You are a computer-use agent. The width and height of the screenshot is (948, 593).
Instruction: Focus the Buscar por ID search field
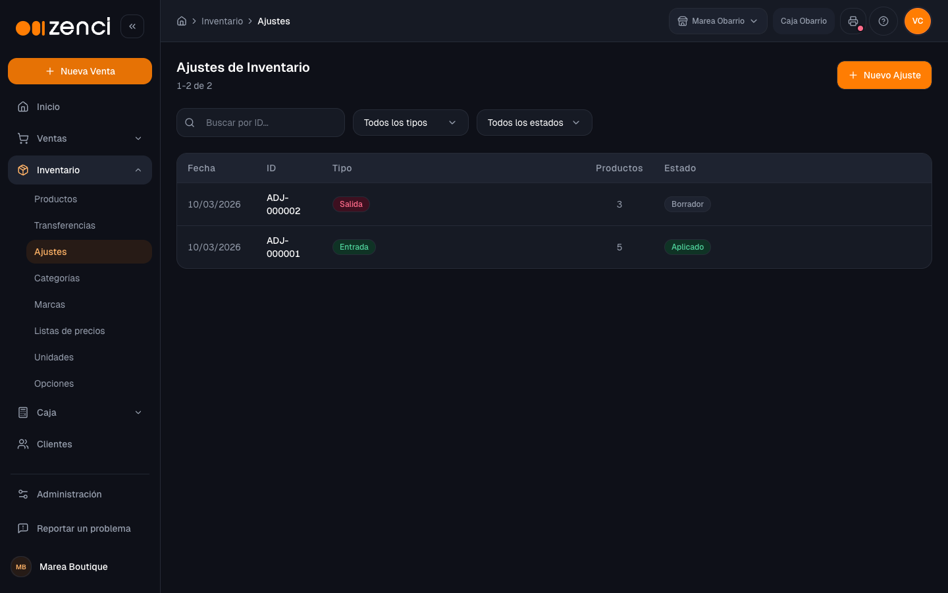(x=261, y=123)
